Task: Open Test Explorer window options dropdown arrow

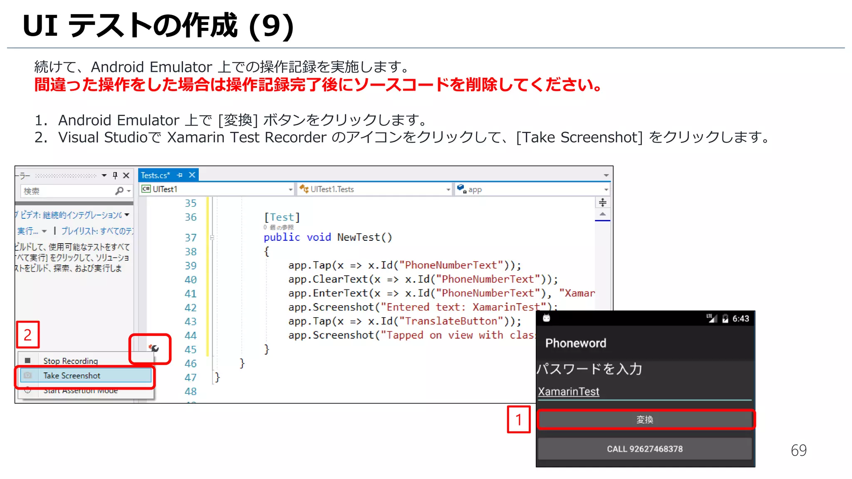Action: tap(104, 175)
